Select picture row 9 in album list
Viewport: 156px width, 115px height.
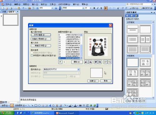[x=69, y=35]
